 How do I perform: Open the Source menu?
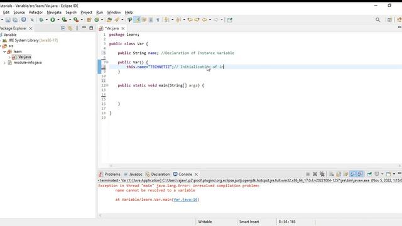(19, 13)
